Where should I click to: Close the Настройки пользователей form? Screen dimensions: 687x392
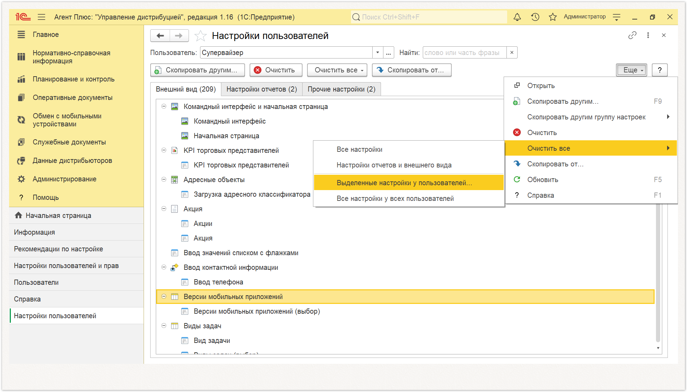click(664, 35)
